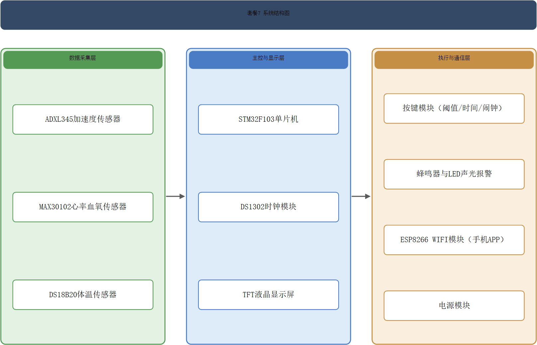Choose the TFT液晶显示屏 box
The image size is (537, 345).
(268, 295)
